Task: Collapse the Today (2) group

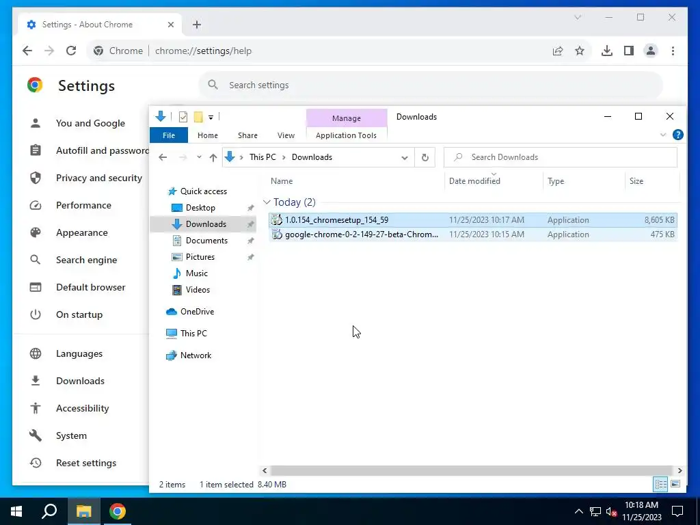Action: 267,202
